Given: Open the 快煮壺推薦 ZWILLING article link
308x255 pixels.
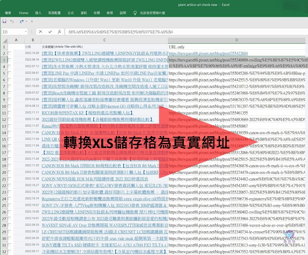Looking at the screenshot, I should tap(105, 53).
